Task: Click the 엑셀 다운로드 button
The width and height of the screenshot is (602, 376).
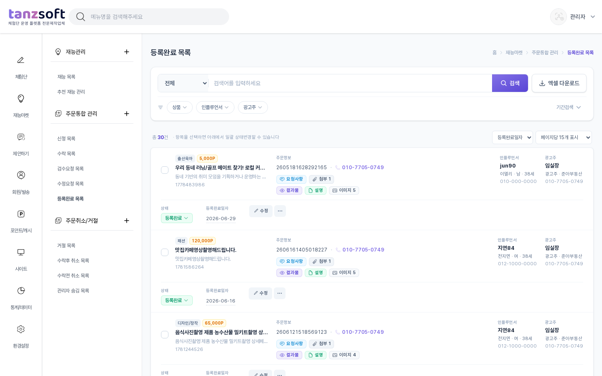Action: (559, 83)
